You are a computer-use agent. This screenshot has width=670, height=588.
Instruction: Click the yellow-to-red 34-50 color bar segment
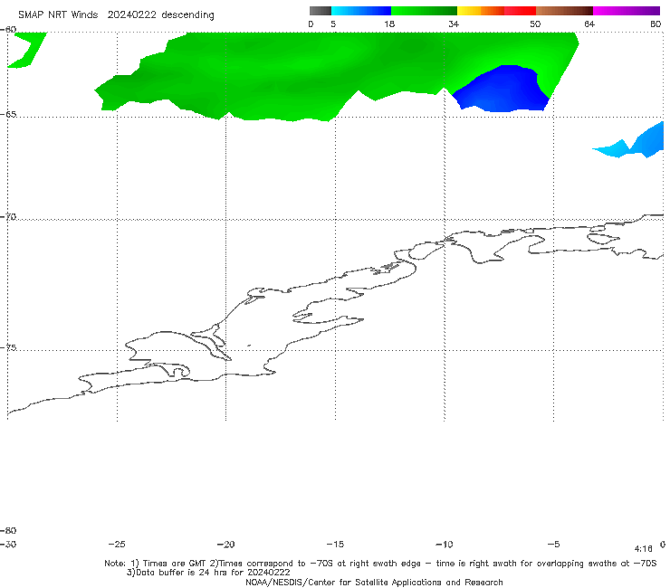click(x=496, y=11)
